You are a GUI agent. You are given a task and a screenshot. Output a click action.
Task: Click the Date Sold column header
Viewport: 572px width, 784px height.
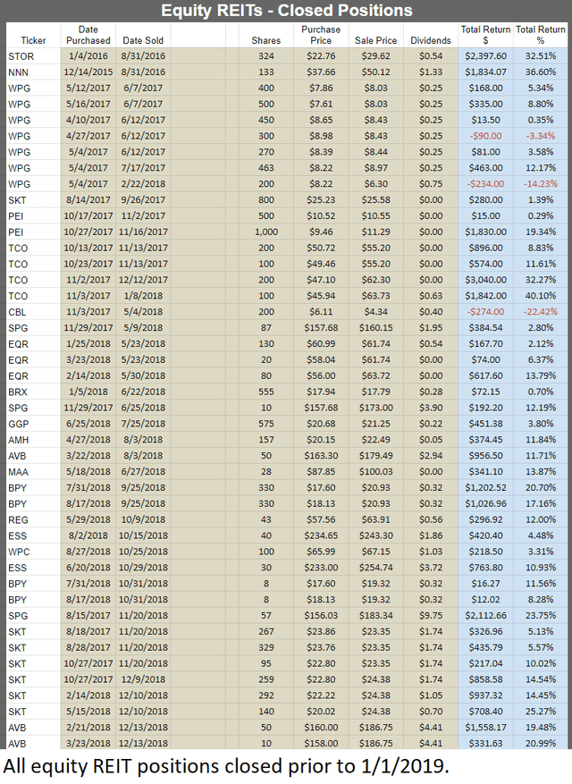143,41
